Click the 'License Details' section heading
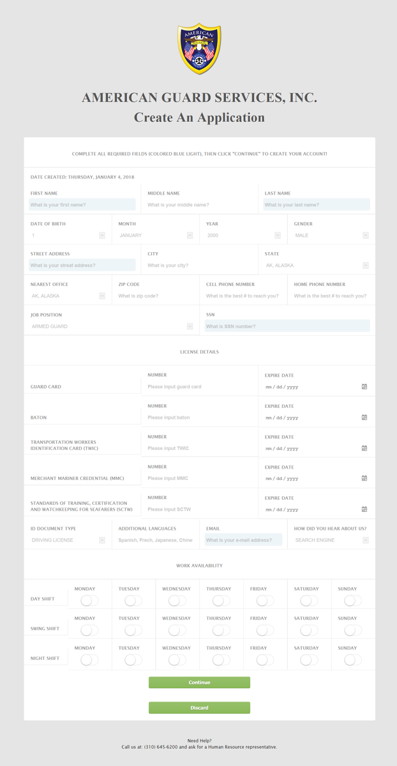Image resolution: width=397 pixels, height=766 pixels. click(x=199, y=352)
